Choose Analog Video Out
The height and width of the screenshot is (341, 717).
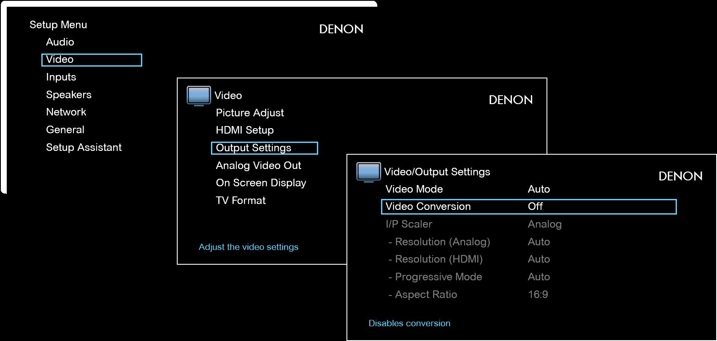259,166
